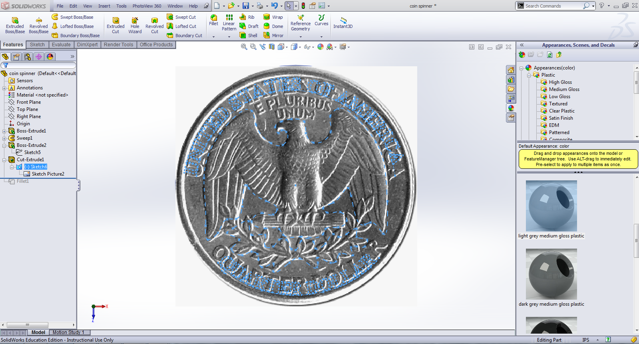The image size is (639, 344).
Task: Open the PhotoView 360 menu
Action: coord(147,6)
